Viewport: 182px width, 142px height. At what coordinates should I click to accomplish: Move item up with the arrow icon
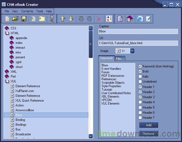click(x=63, y=19)
